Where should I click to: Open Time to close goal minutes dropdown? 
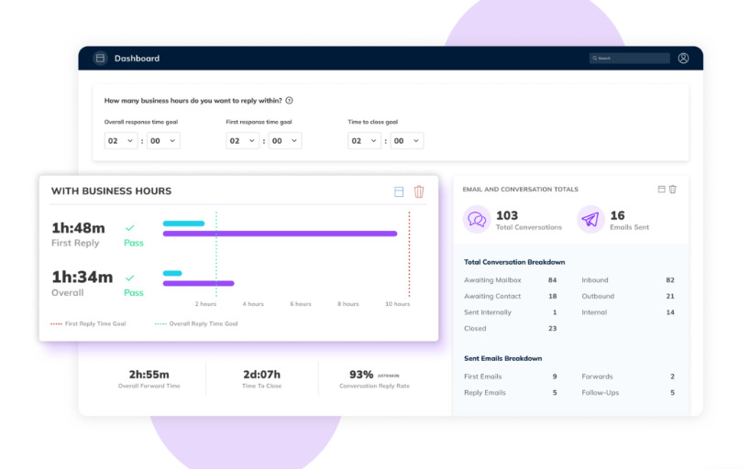click(406, 141)
